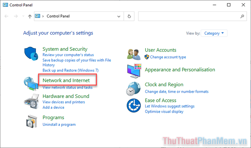Go up one folder level
Viewport: 251px width, 148px height.
pyautogui.click(x=30, y=16)
